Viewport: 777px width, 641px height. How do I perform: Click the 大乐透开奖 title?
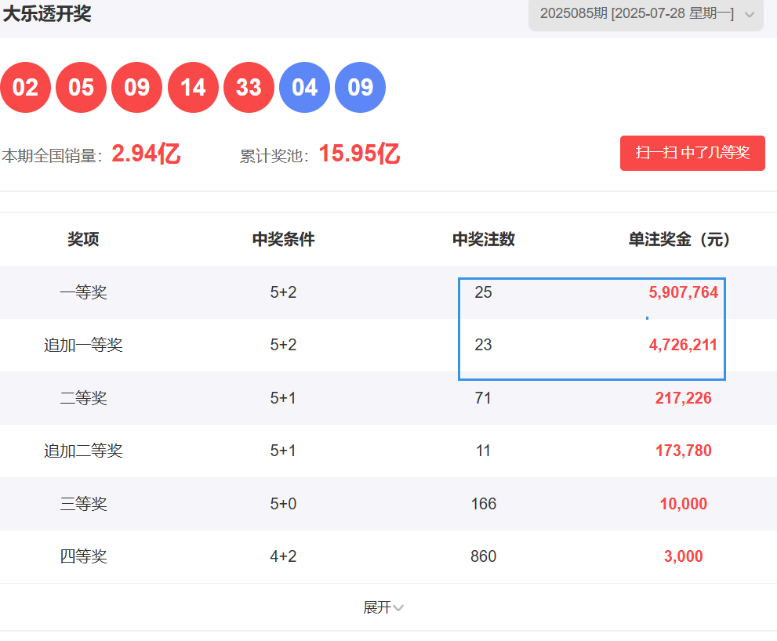click(x=47, y=13)
